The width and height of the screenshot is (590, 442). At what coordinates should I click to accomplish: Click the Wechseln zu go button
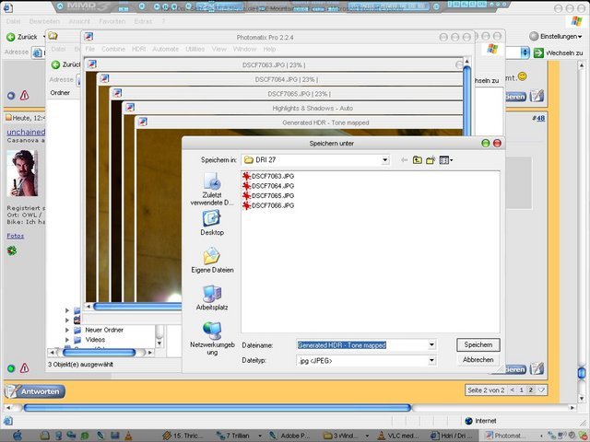point(559,53)
